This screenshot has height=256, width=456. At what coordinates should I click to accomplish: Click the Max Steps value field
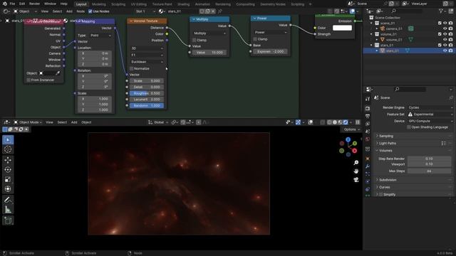tap(429, 171)
